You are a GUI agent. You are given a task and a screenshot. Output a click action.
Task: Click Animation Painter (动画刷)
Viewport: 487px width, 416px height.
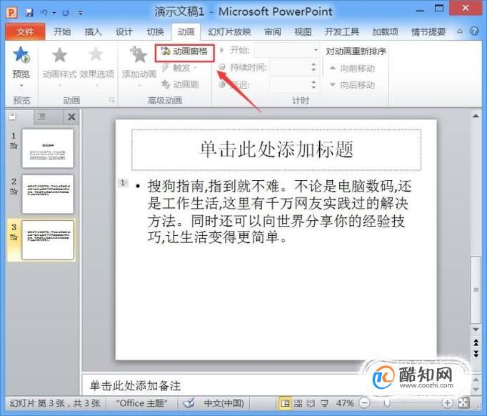click(180, 84)
